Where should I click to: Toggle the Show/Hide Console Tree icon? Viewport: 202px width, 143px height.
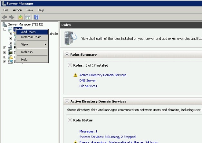(27, 17)
